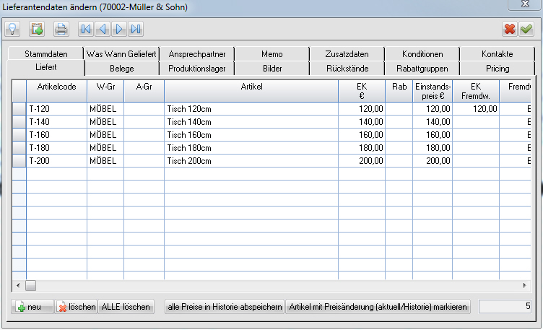Switch to the Stammdaten tab
Image resolution: width=543 pixels, height=330 pixels.
[x=46, y=54]
